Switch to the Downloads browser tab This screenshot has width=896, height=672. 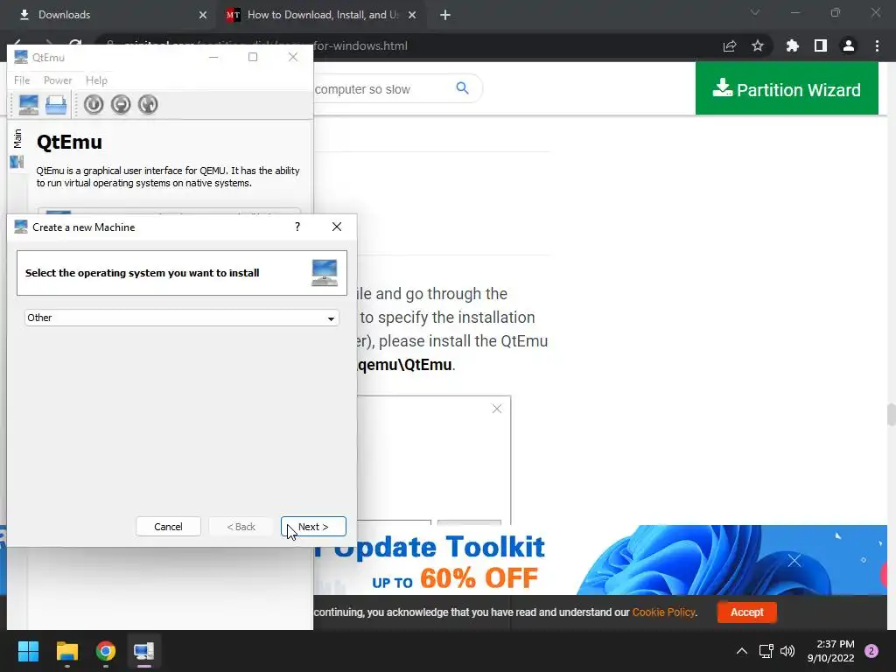pos(108,15)
